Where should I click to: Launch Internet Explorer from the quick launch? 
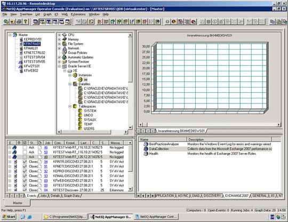pyautogui.click(x=29, y=217)
